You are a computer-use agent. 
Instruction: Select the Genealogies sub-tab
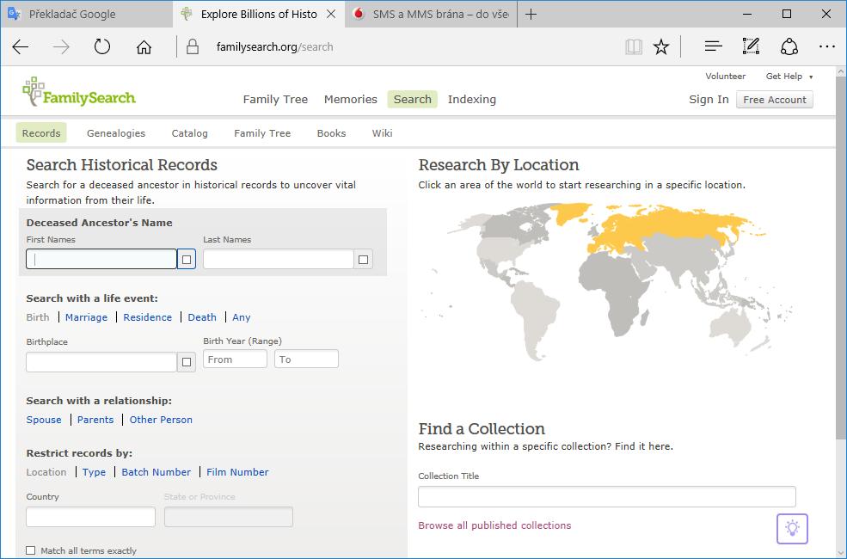point(116,132)
